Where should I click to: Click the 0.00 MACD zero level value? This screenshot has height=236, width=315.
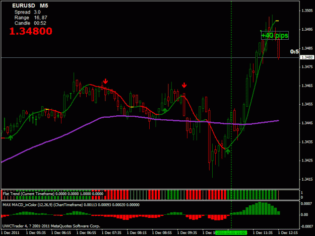pyautogui.click(x=304, y=214)
